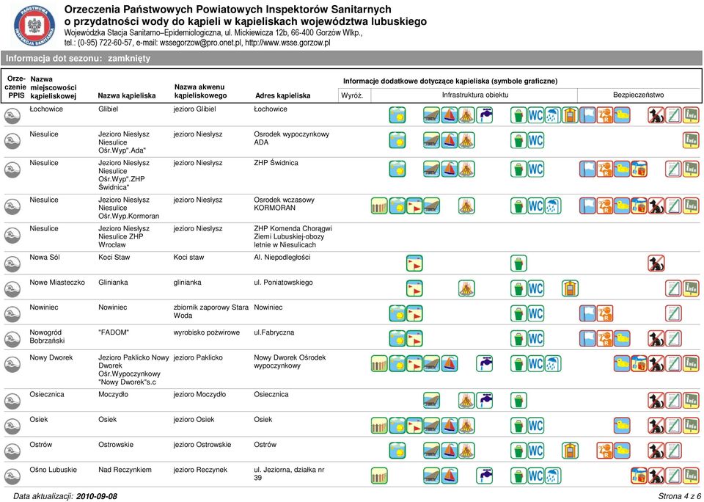The height and width of the screenshot is (502, 704).
Task: Click the "Informacja dot sezonu: zamknięty" bar
Action: coord(351,59)
